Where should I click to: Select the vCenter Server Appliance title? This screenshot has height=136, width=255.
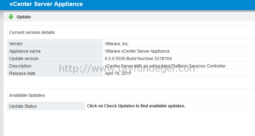point(46,4)
